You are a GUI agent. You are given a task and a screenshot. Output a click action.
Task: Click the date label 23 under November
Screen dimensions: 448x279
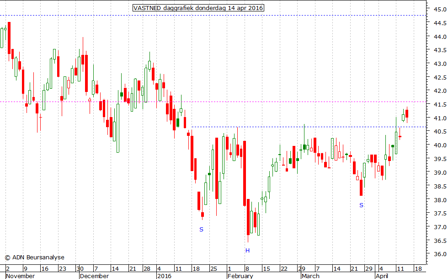pos(62,269)
